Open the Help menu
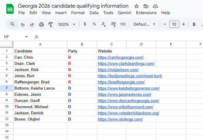Screen dimensions: 203x140 pyautogui.click(x=166, y=13)
